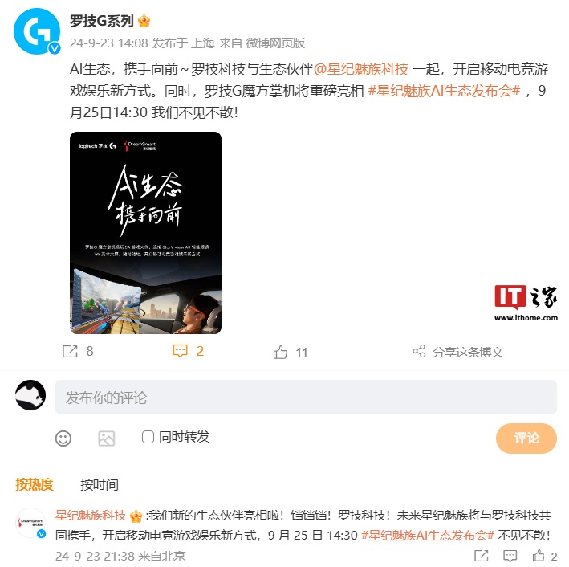Viewport: 569px width, 567px height.
Task: Click the share icon beside 分享这条博文
Action: click(x=419, y=351)
